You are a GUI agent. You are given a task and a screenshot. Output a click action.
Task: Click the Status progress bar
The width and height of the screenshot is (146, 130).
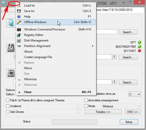tap(75, 122)
